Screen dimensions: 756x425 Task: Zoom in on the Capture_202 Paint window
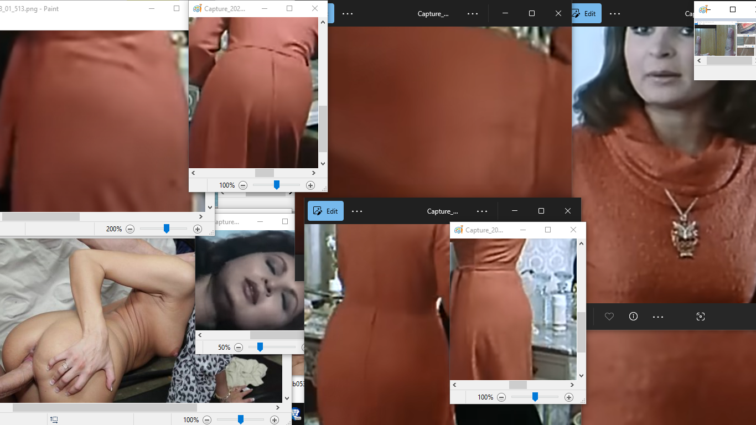pos(310,185)
